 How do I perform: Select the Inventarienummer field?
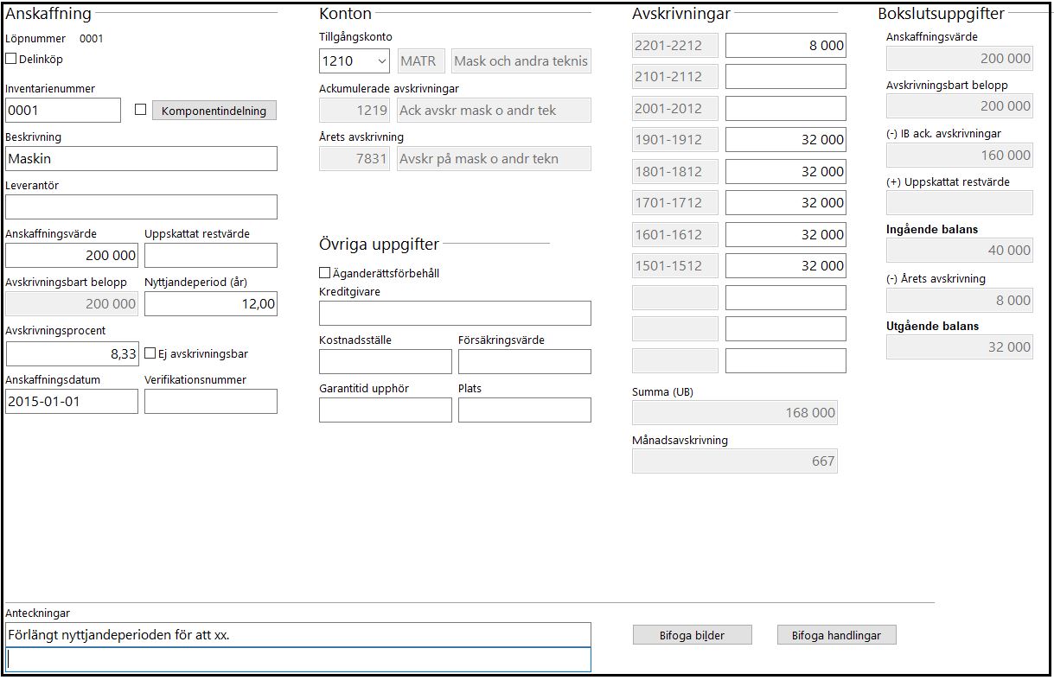(x=63, y=110)
